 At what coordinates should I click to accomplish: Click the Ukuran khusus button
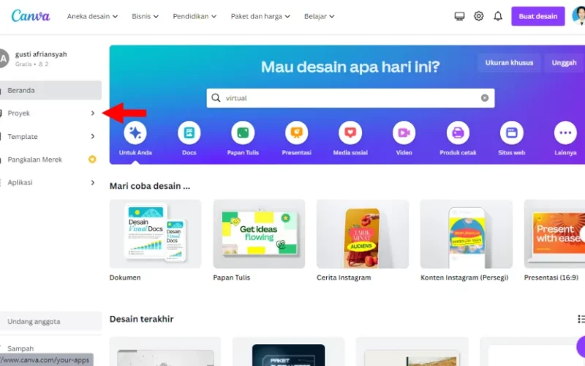click(x=509, y=63)
